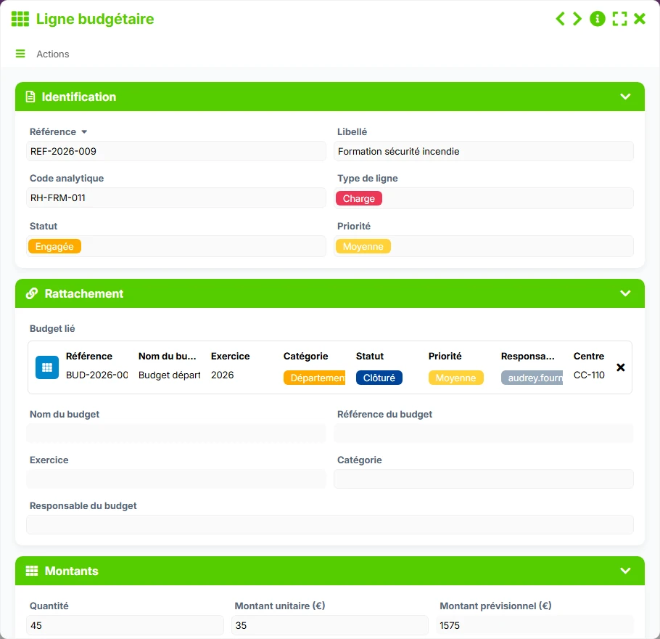Click the Montant unitaire field showing 35
This screenshot has height=639, width=660.
(330, 625)
